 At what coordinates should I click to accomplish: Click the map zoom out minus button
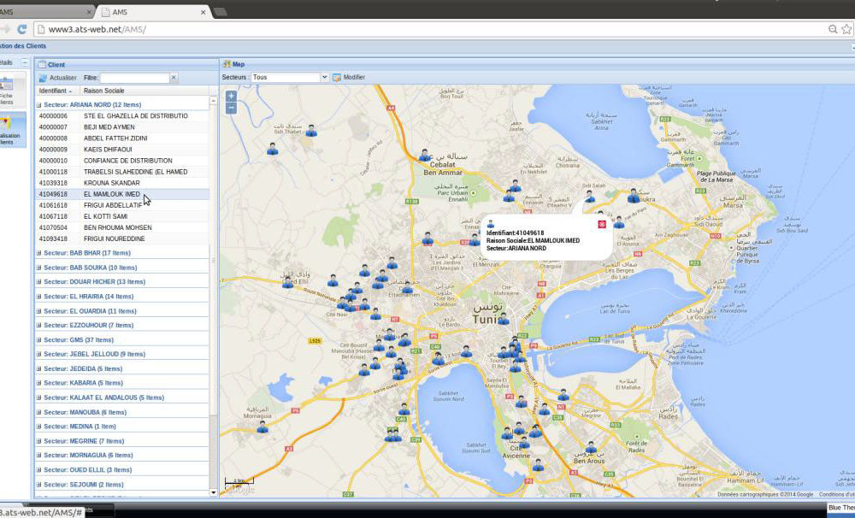[231, 108]
